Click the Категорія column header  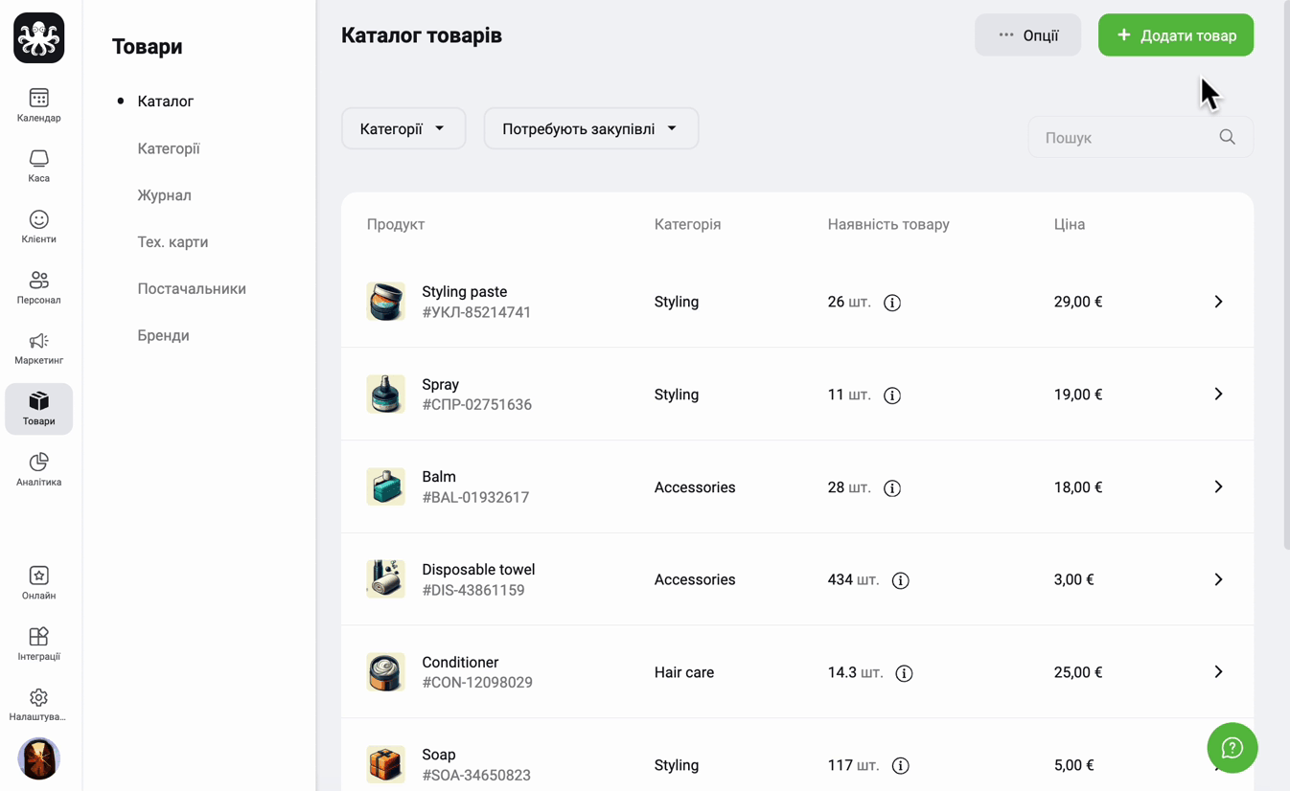click(688, 224)
